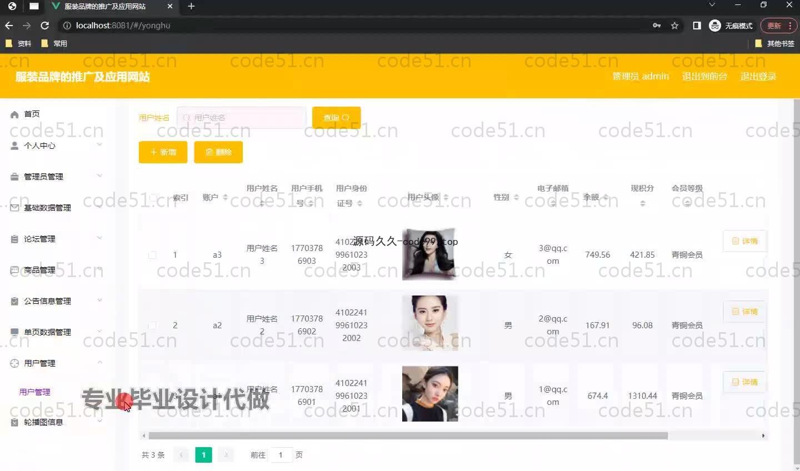Click the 轮播图信息 sidebar icon
Screen dimensions: 800x471
pos(14,422)
